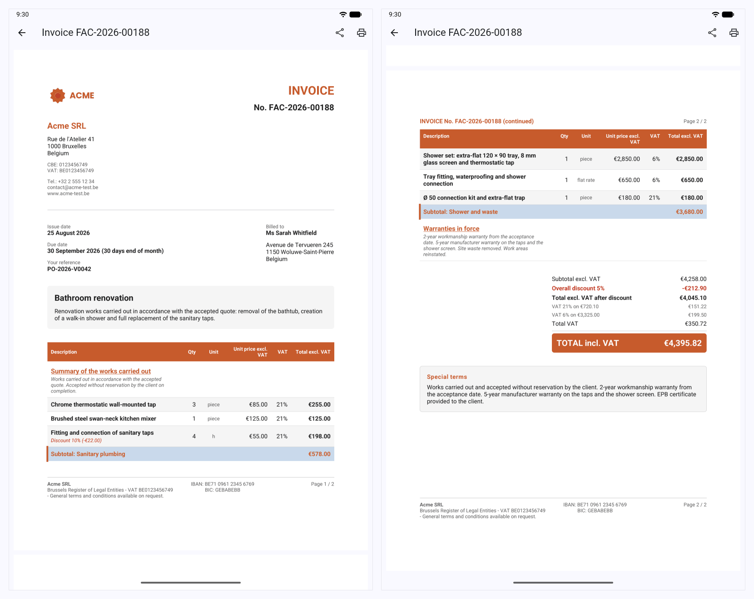Tap the home gesture bar in the right screen
754x599 pixels.
click(563, 582)
